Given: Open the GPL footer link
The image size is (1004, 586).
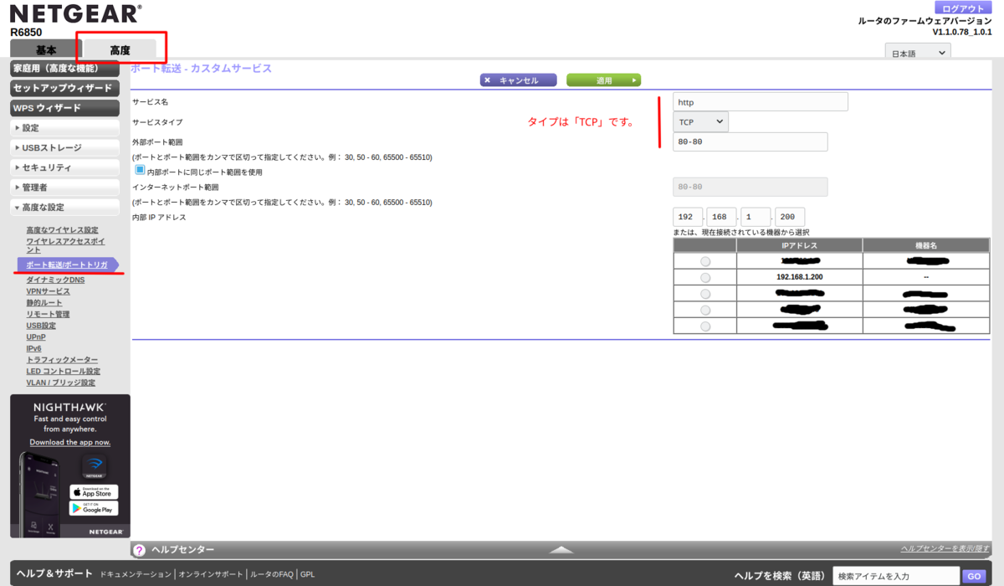Looking at the screenshot, I should (x=307, y=575).
